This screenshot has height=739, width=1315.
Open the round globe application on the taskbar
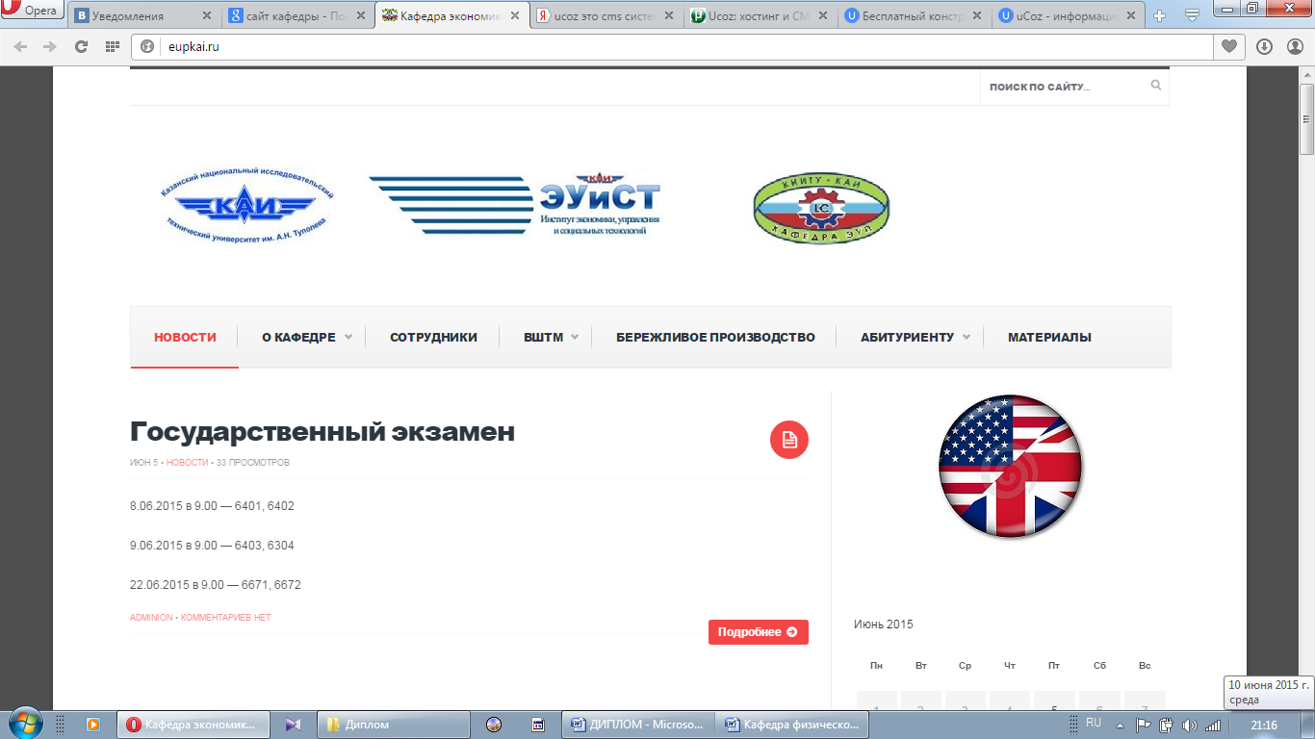pos(494,725)
